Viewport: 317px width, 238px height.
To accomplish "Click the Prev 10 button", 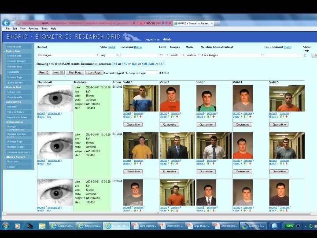I will pyautogui.click(x=44, y=72).
